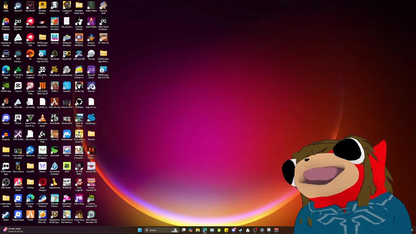Viewport: 416px width, 234px height.
Task: Open the OVR Advanced Settings shortcut
Action: (x=18, y=56)
